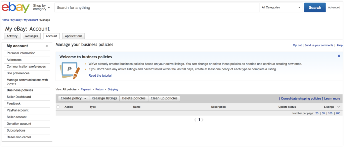344x147 pixels.
Task: Sort by Listings column arrow
Action: pyautogui.click(x=339, y=107)
